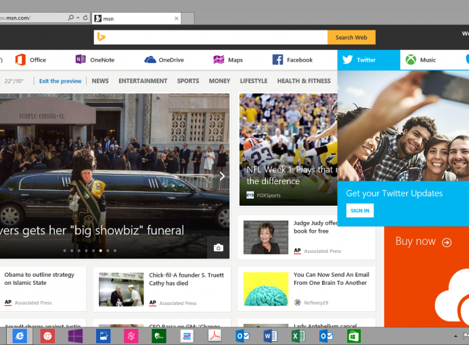The width and height of the screenshot is (469, 345).
Task: Select the msn browser tab
Action: (x=137, y=18)
